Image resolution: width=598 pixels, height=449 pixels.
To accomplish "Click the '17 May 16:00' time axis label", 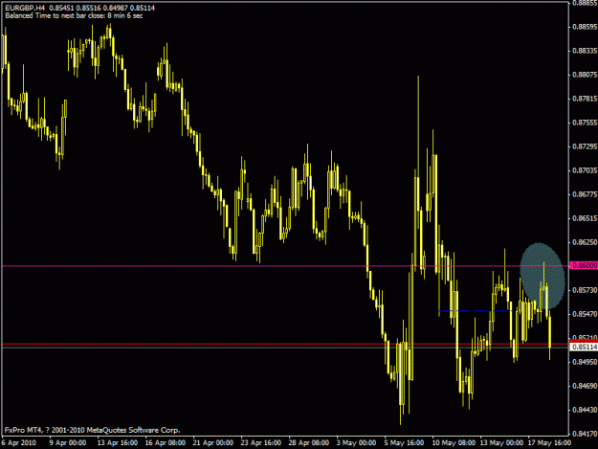I will (x=549, y=443).
